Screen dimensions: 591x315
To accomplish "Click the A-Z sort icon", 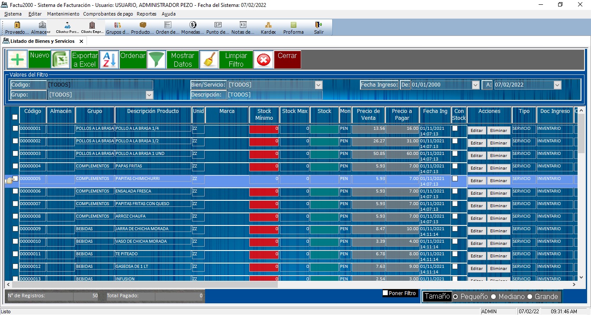I will (x=109, y=60).
